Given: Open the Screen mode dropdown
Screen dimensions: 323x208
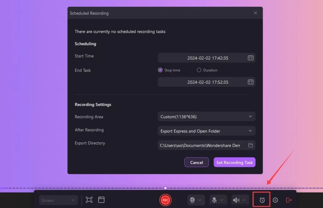Looking at the screenshot, I should click(58, 200).
